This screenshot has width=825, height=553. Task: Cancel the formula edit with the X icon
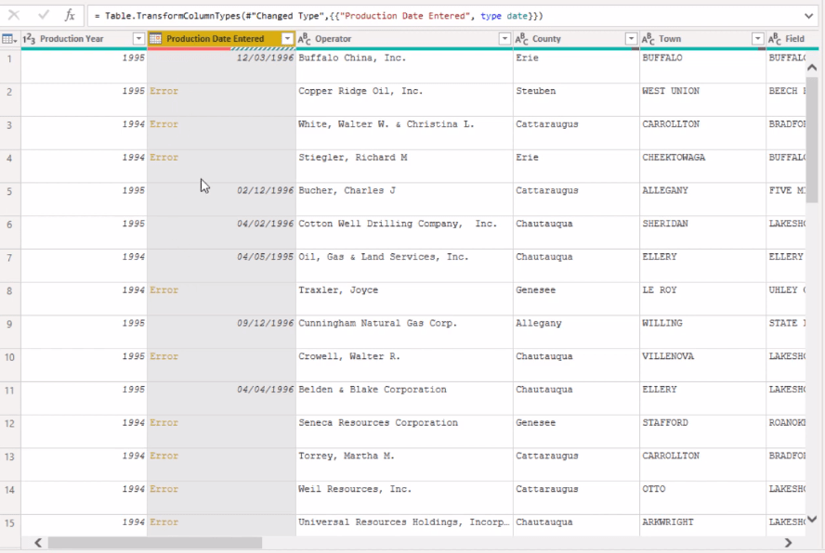[x=14, y=15]
